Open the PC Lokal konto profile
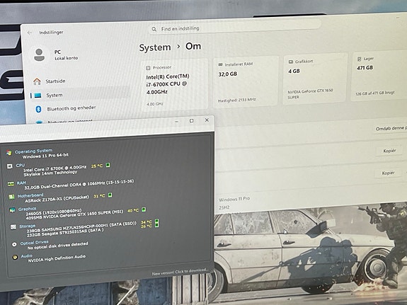 point(56,54)
